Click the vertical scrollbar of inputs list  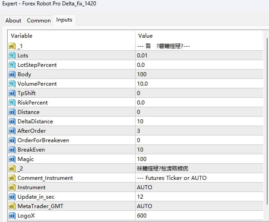(267, 121)
